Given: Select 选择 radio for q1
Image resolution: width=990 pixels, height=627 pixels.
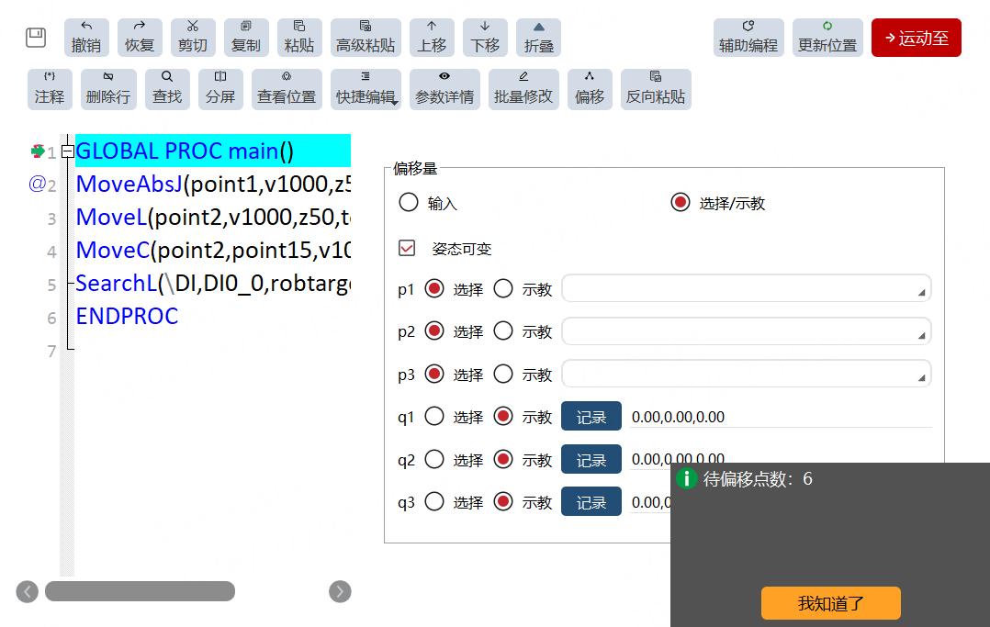Looking at the screenshot, I should (x=434, y=416).
